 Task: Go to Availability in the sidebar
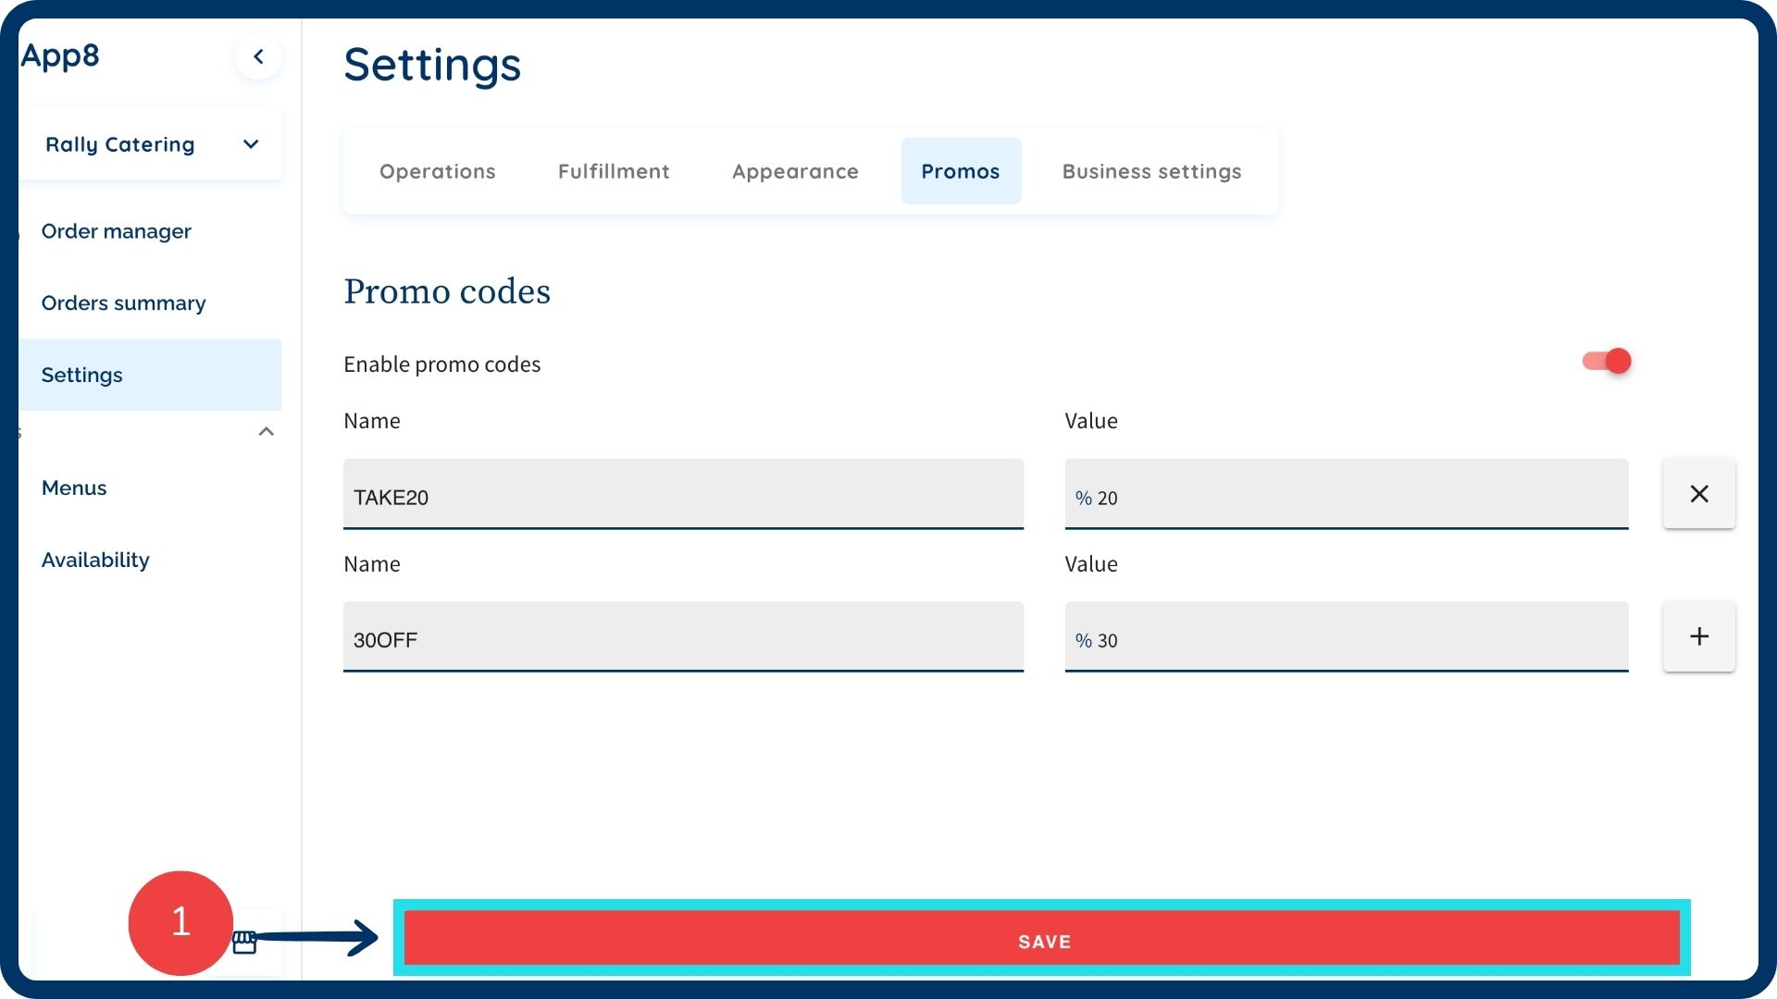[95, 560]
